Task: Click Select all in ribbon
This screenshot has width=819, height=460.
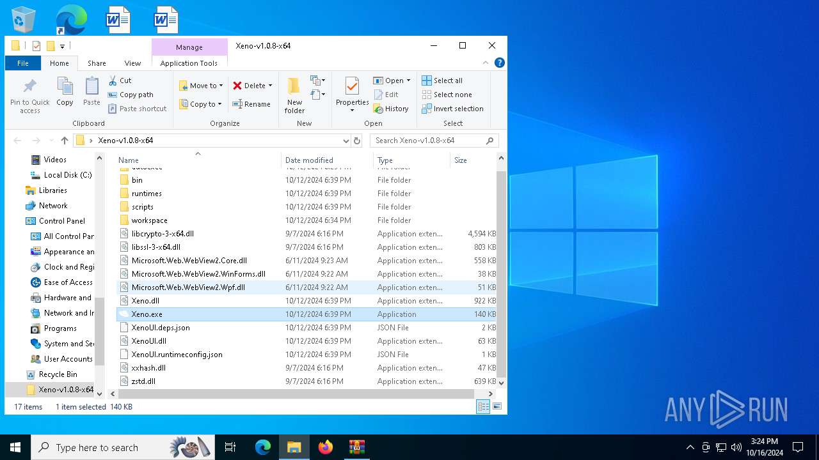Action: [x=442, y=80]
